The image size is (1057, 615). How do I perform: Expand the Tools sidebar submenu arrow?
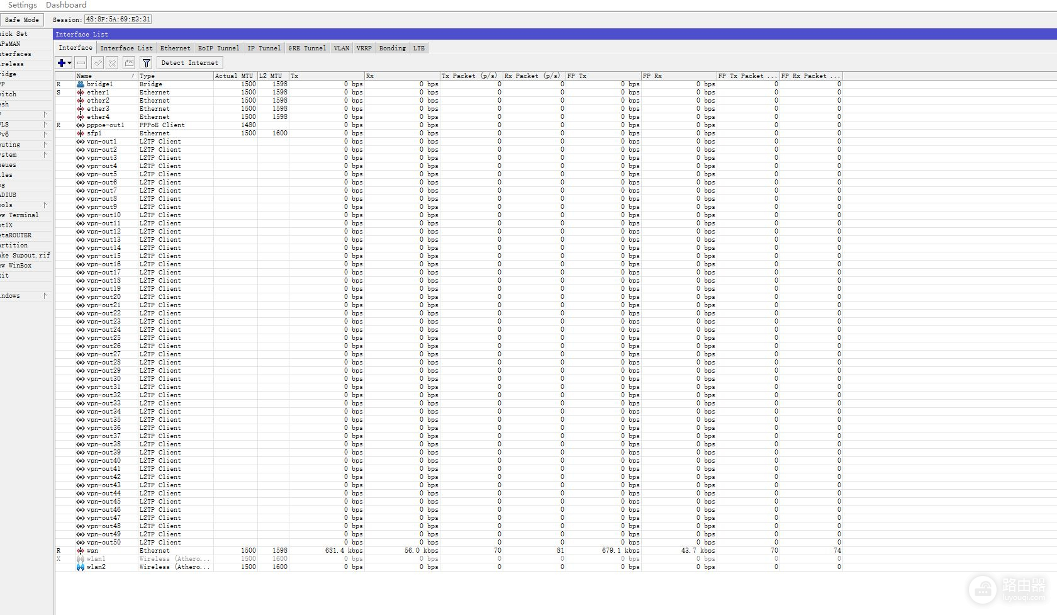pos(45,205)
